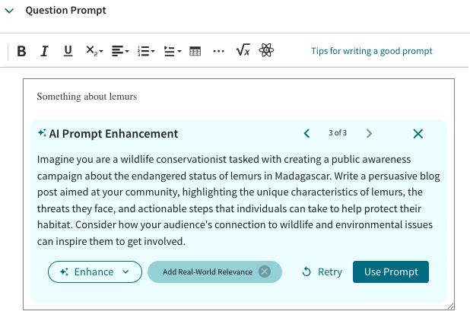Click the editor resize handle corner
Viewport: 470px width, 324px height.
click(450, 306)
